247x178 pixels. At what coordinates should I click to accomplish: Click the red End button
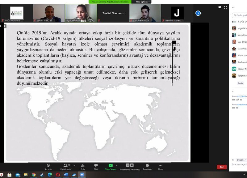(222, 167)
